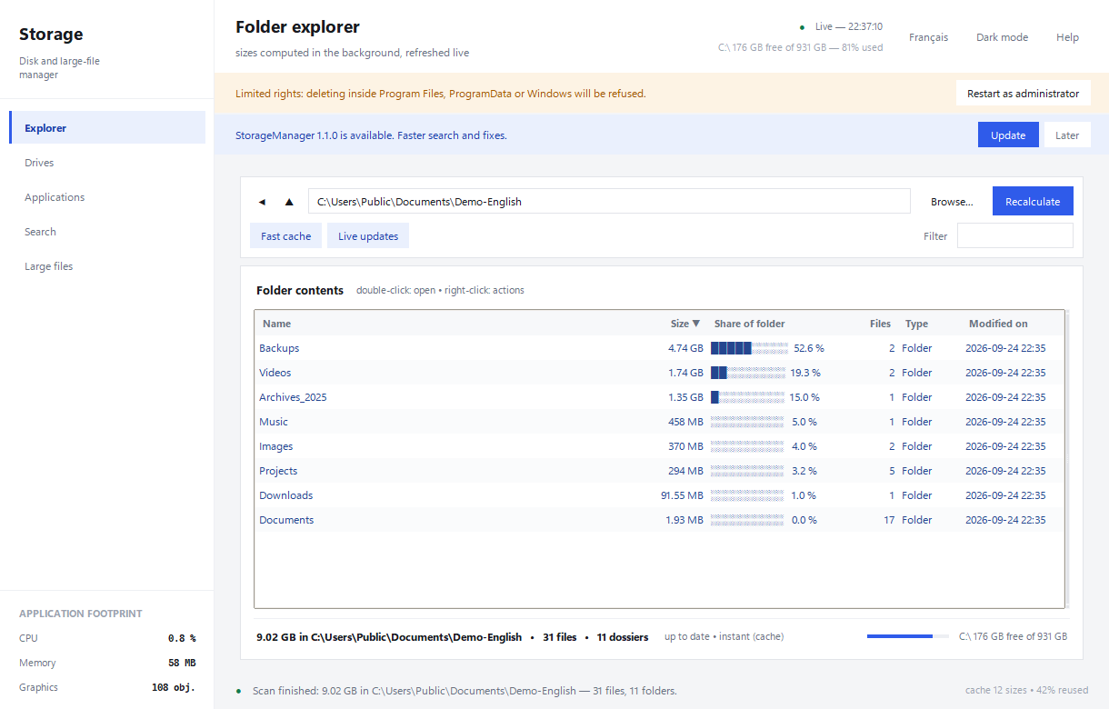Image resolution: width=1109 pixels, height=709 pixels.
Task: Open the Search section
Action: pos(107,232)
